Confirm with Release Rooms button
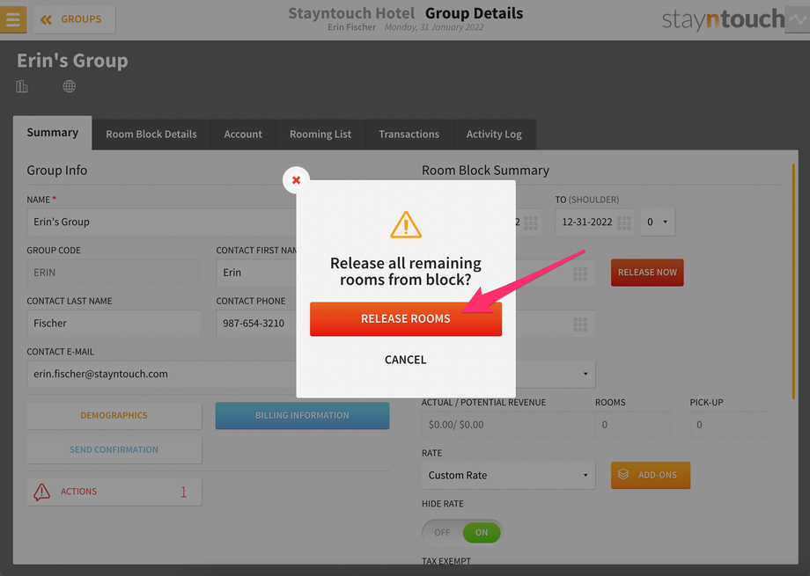This screenshot has height=576, width=810. pyautogui.click(x=406, y=319)
